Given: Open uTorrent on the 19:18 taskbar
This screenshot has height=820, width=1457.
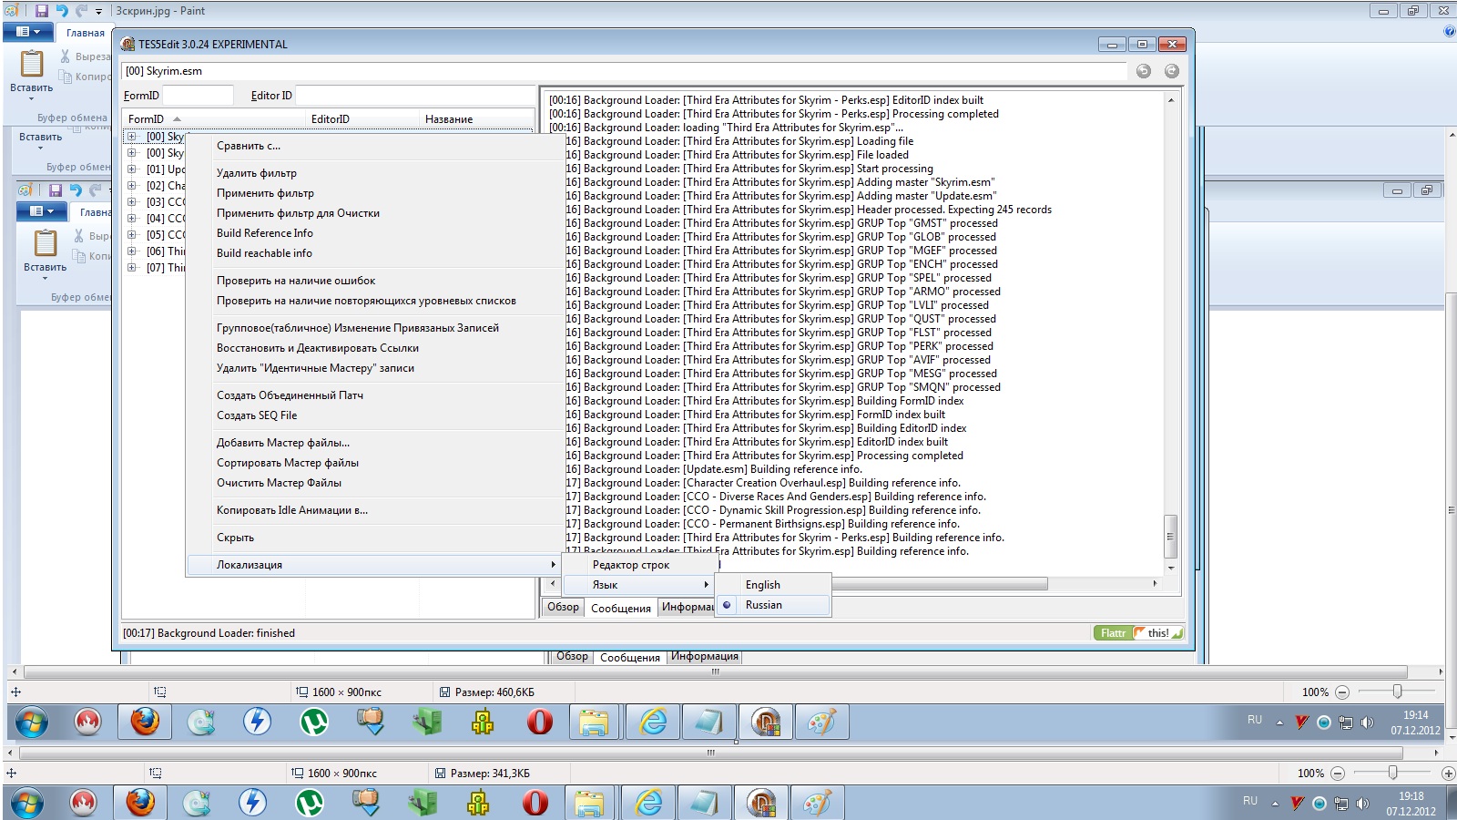Looking at the screenshot, I should 311,803.
